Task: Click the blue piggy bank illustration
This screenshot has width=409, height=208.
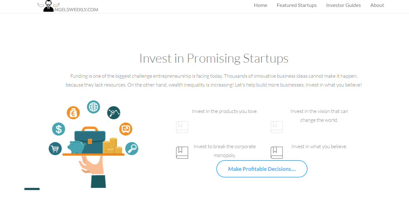Action: pyautogui.click(x=77, y=147)
